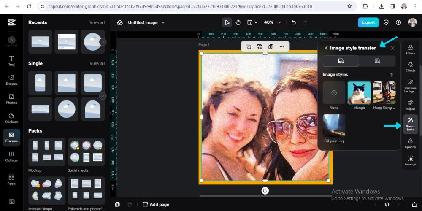The image size is (422, 211).
Task: Undo the last action
Action: 294,23
